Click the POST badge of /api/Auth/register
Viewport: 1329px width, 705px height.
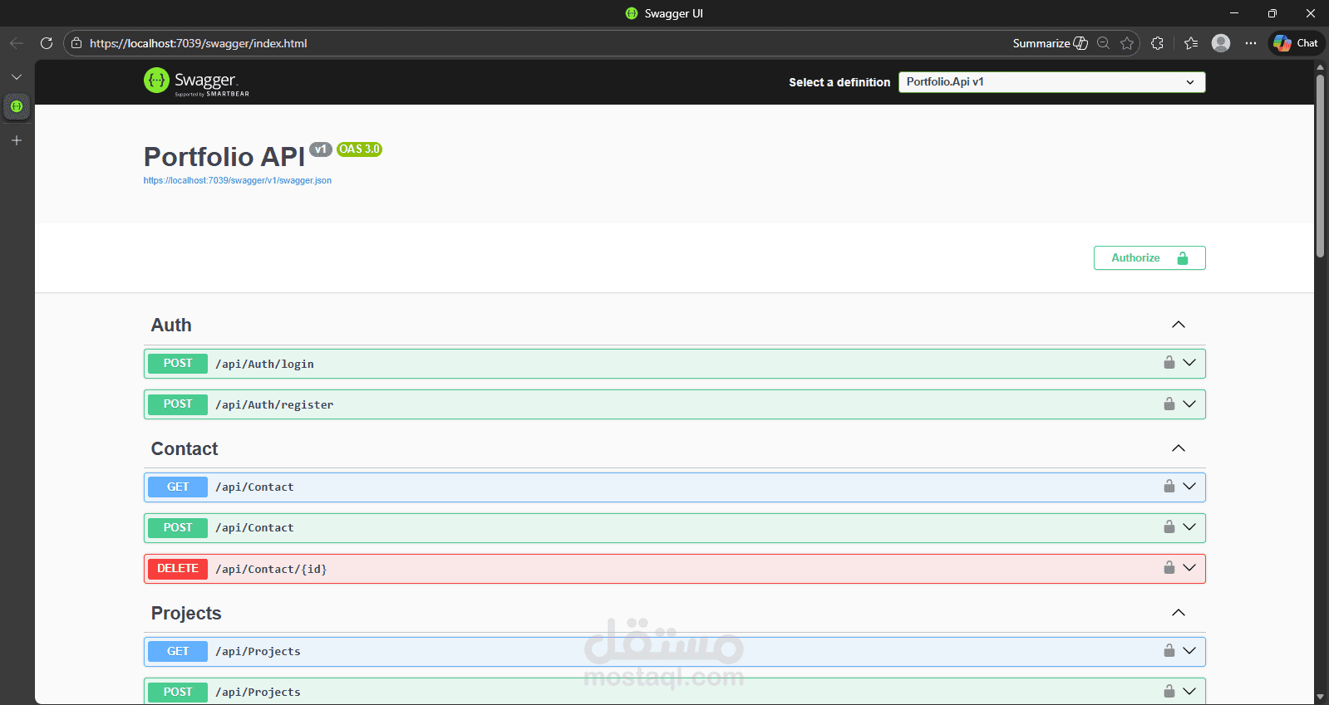(178, 404)
